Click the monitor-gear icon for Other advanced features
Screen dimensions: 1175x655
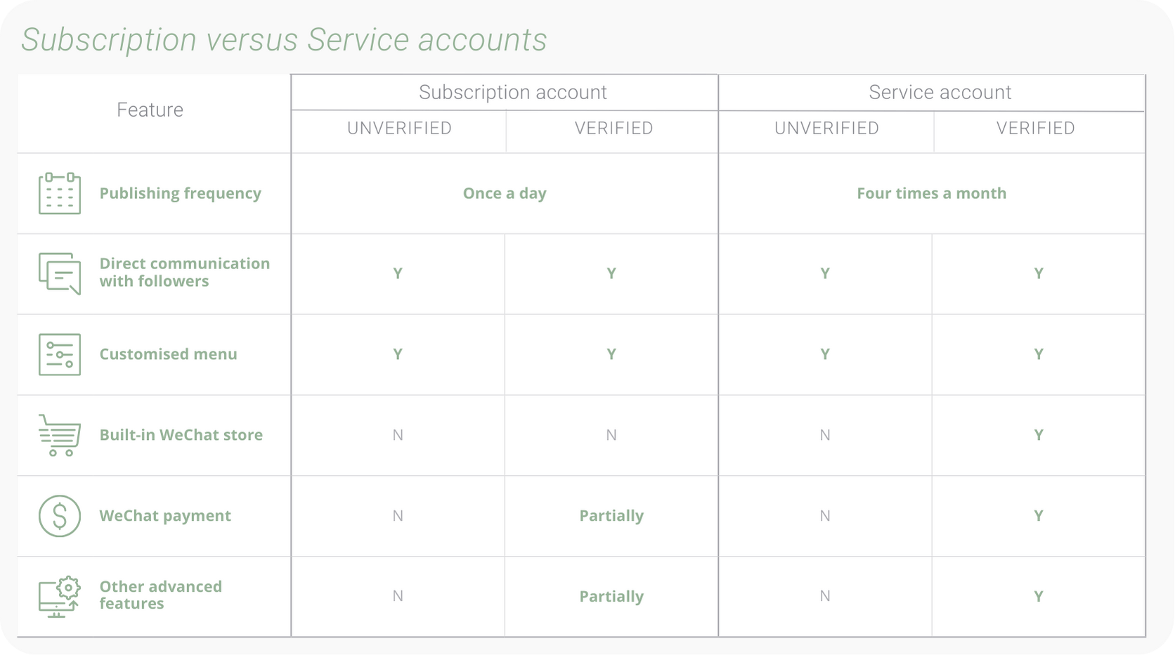point(60,596)
